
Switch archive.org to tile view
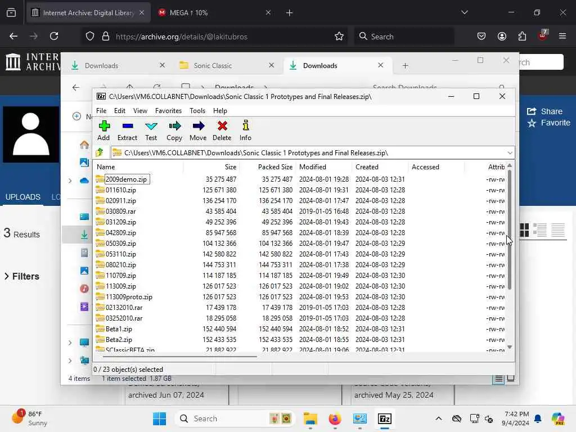click(x=524, y=230)
